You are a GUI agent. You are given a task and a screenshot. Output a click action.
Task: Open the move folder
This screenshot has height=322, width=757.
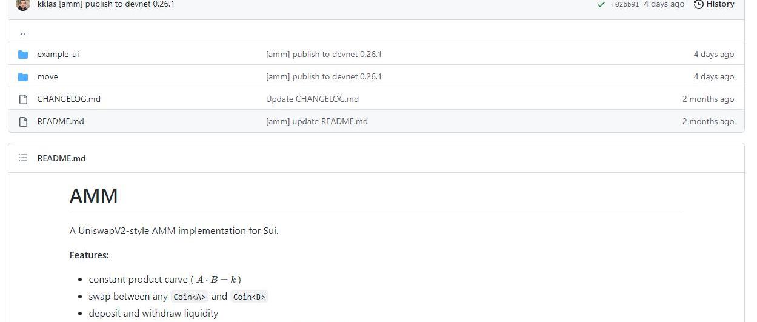(x=48, y=77)
